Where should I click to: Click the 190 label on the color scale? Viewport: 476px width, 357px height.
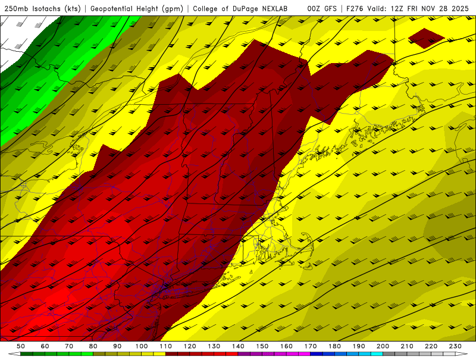point(359,346)
